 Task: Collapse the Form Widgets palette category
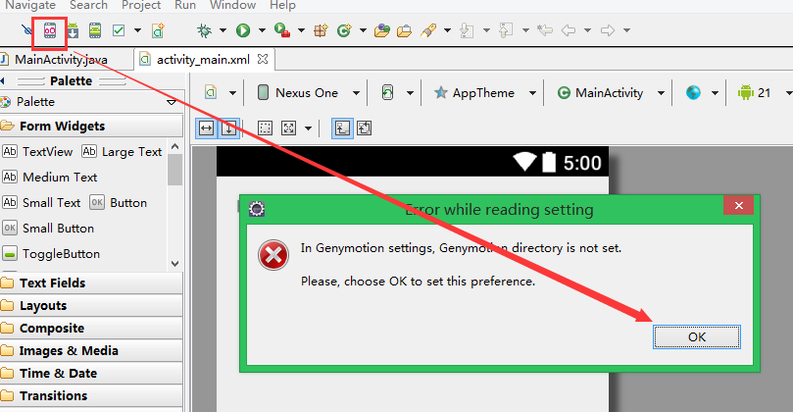tap(91, 126)
